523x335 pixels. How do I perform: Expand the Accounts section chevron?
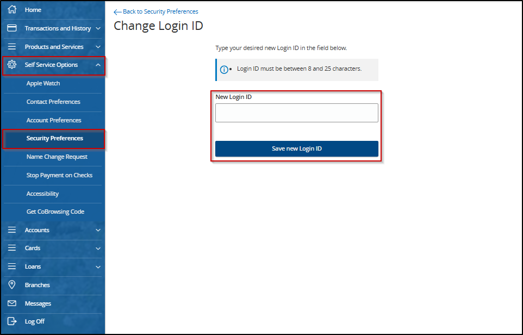pyautogui.click(x=98, y=230)
